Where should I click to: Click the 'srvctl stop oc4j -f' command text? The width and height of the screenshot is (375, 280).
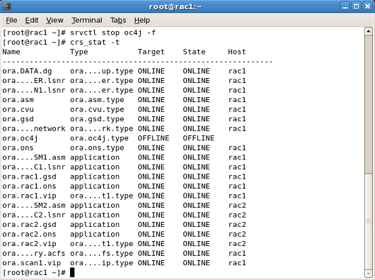pos(113,33)
